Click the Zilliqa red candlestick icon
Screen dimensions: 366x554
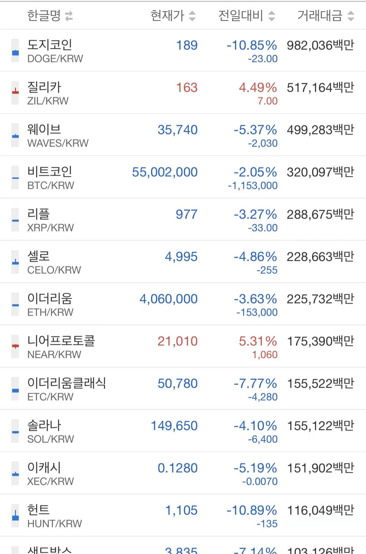[15, 93]
